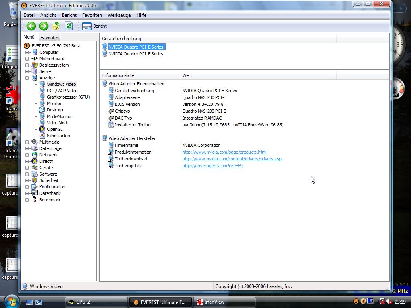411x308 pixels.
Task: Expand the Benchmark tree node
Action: [27, 200]
